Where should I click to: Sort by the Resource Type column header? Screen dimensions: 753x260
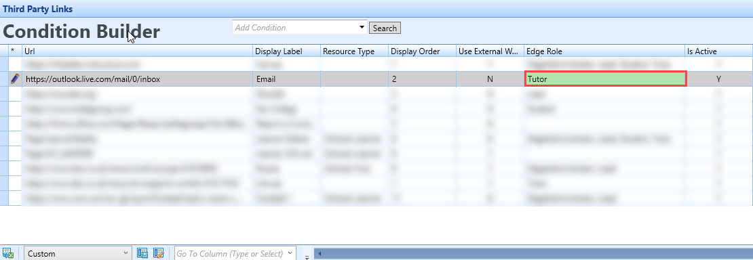[354, 51]
